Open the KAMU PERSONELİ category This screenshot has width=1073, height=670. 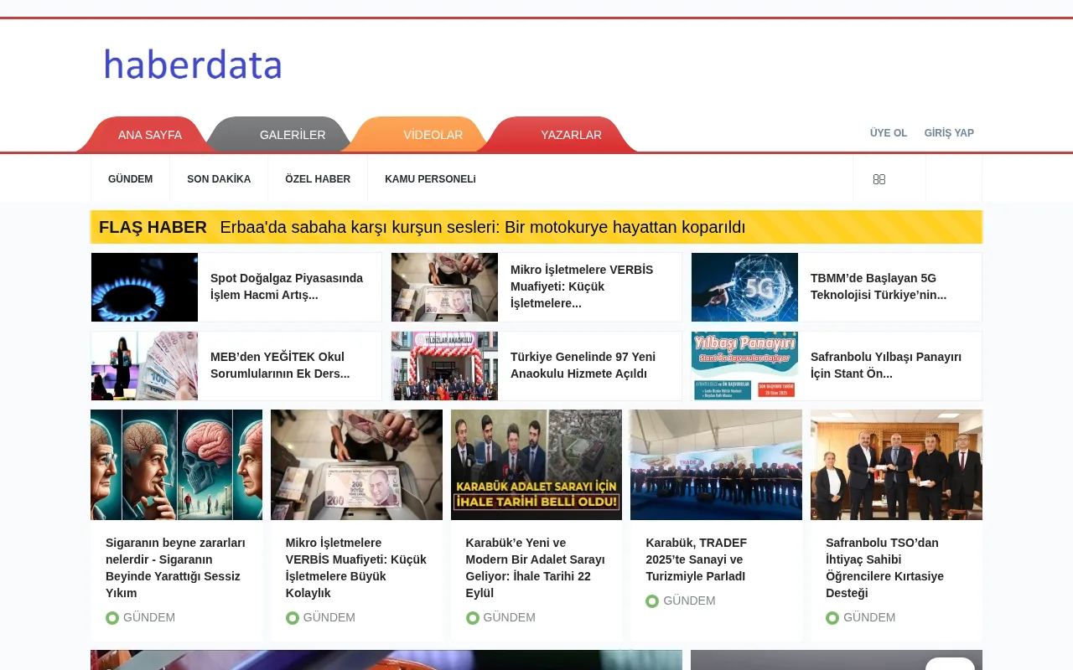click(x=430, y=178)
